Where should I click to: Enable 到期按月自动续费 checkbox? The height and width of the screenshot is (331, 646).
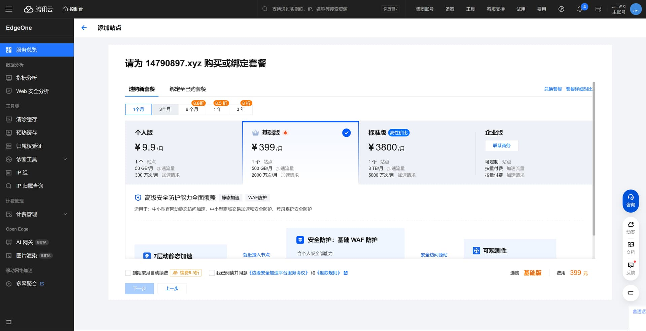tap(128, 273)
